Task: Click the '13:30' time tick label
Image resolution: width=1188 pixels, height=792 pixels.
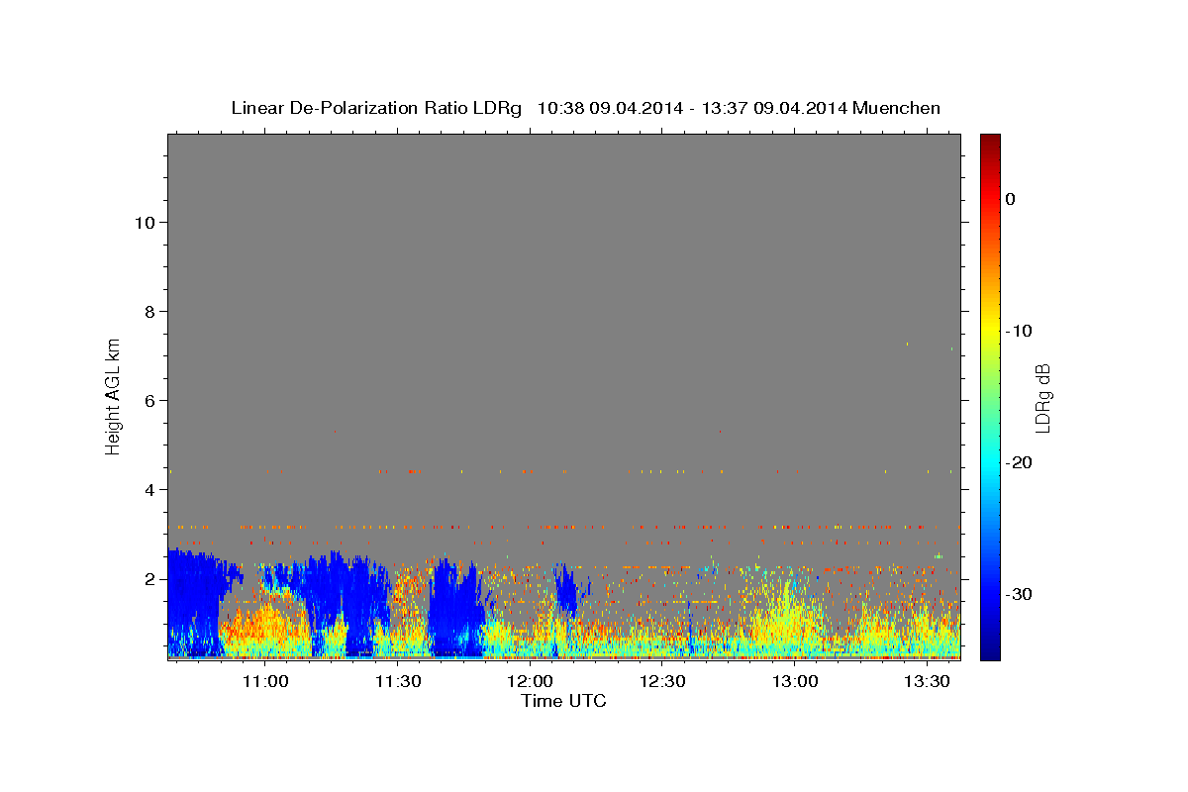Action: coord(927,681)
